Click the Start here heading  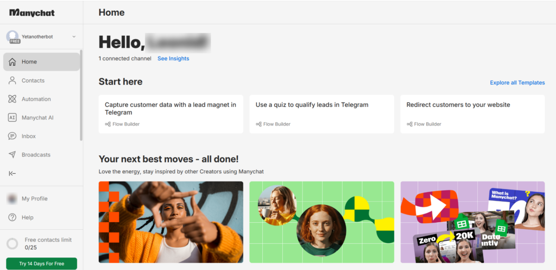click(121, 82)
